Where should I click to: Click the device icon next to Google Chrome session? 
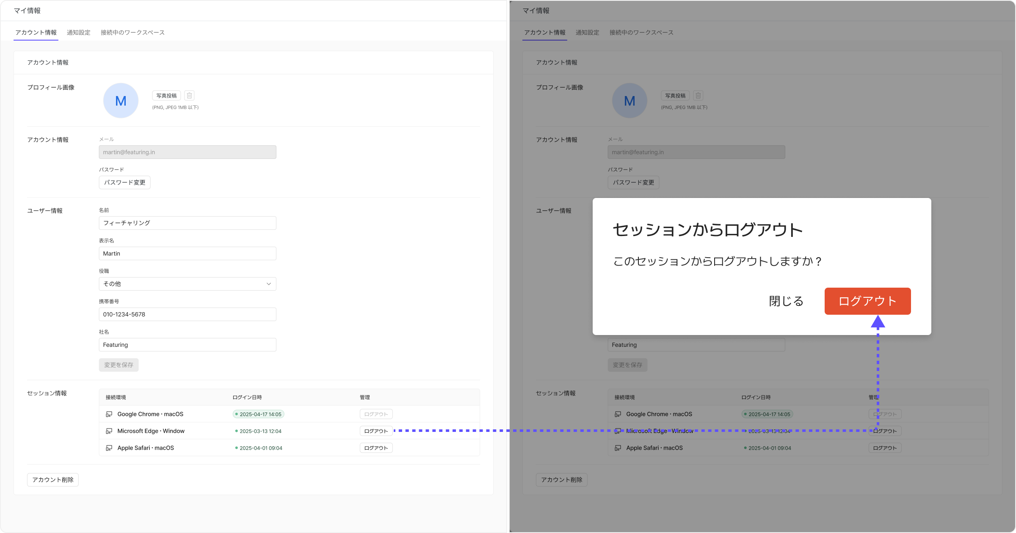(x=109, y=414)
